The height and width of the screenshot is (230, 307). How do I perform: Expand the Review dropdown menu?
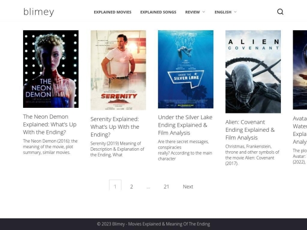[x=195, y=12]
